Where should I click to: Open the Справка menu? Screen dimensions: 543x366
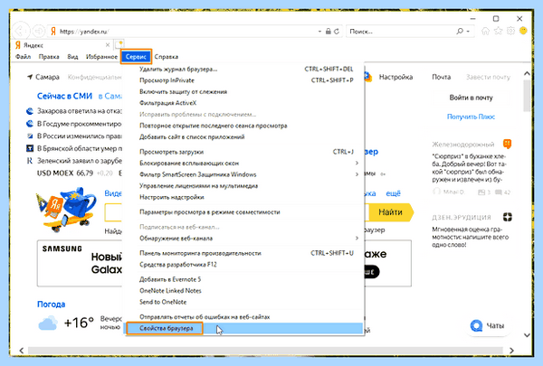(x=167, y=57)
